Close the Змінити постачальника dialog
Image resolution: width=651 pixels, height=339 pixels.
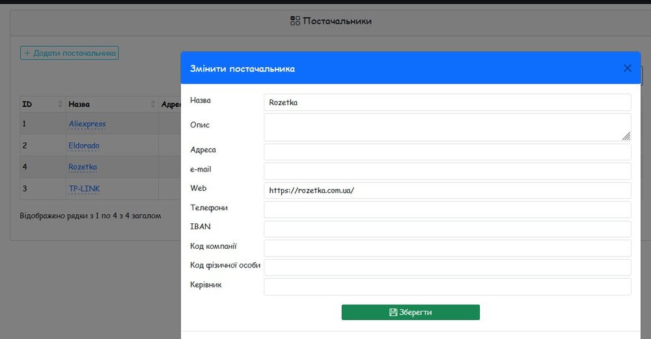(628, 68)
